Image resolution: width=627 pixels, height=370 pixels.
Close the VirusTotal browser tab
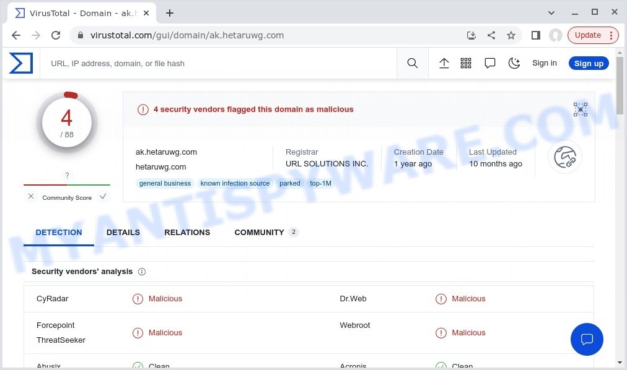(x=146, y=13)
